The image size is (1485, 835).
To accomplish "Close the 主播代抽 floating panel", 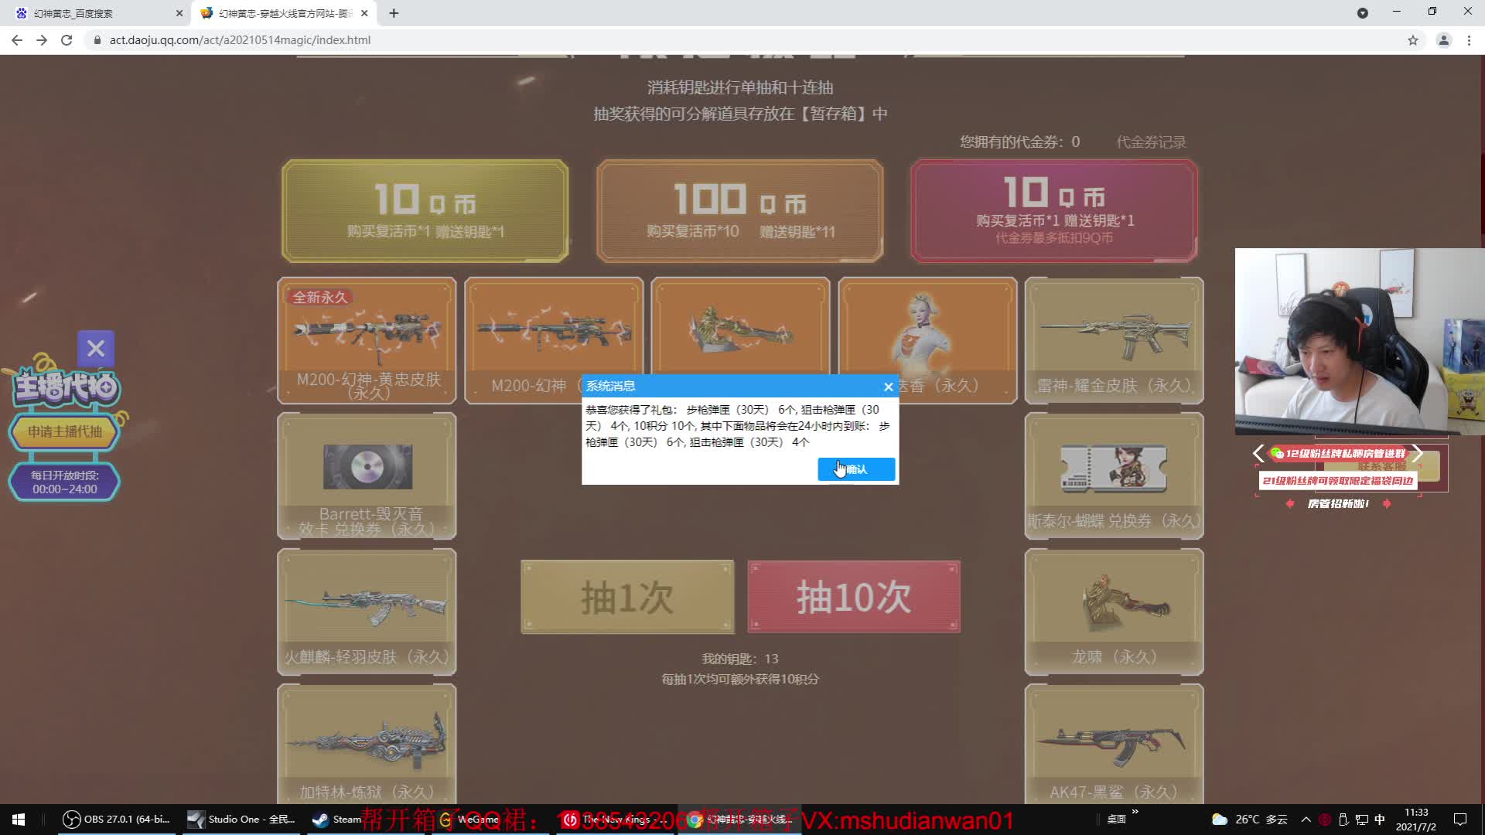I will (96, 349).
